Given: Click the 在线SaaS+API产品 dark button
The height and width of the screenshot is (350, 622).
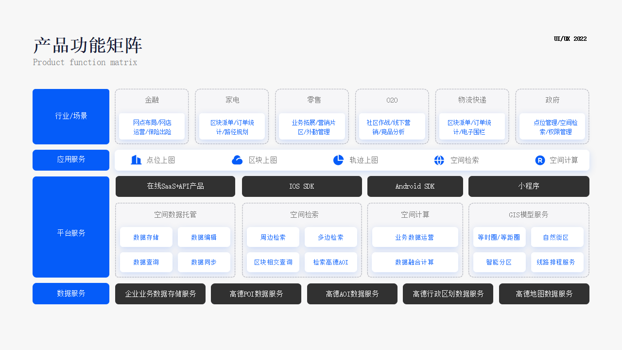Looking at the screenshot, I should tap(175, 186).
